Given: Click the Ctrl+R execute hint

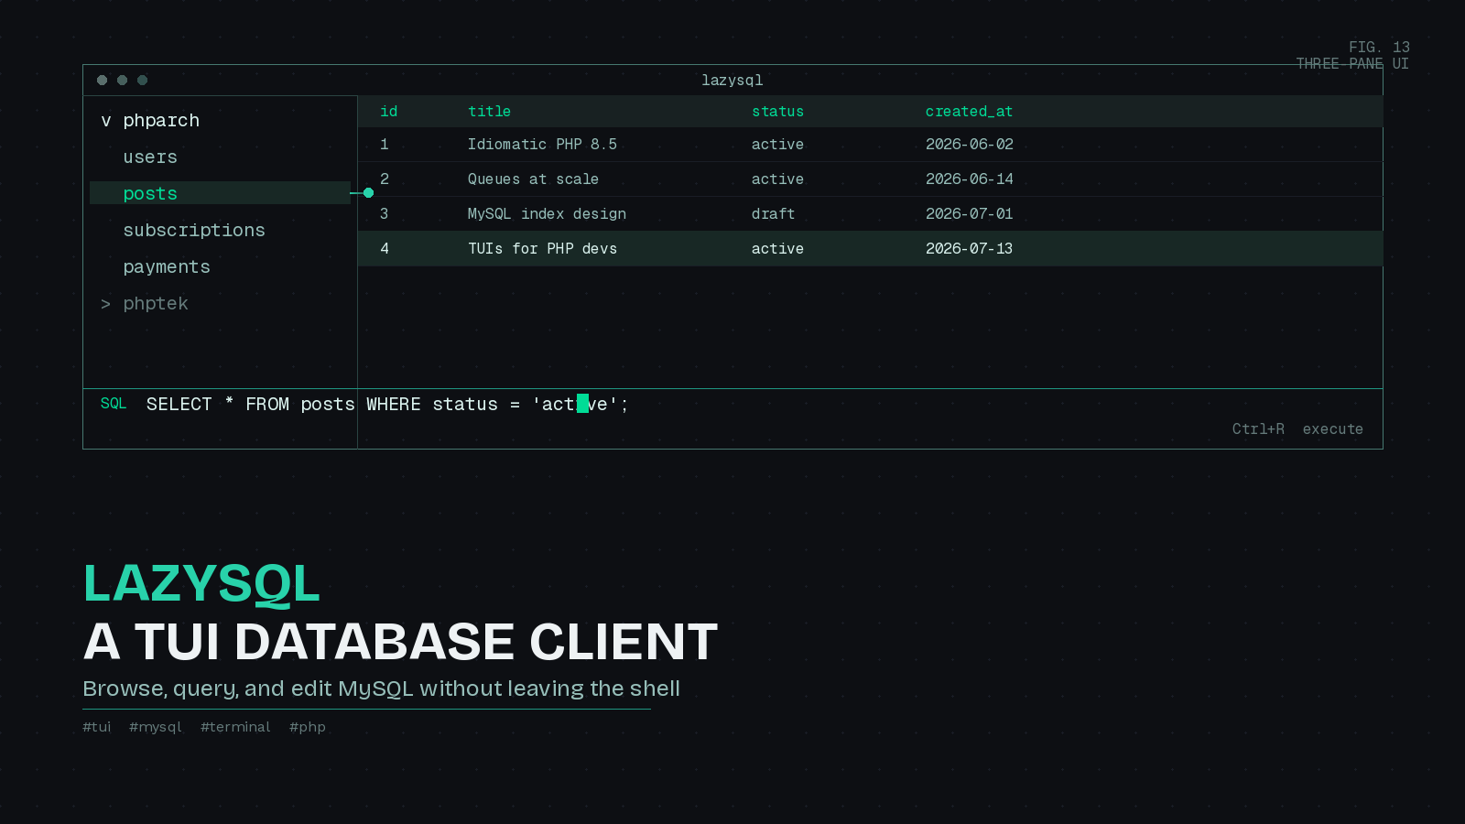Looking at the screenshot, I should 1297,429.
